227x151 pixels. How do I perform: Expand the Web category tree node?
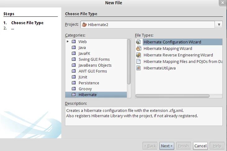coord(67,42)
